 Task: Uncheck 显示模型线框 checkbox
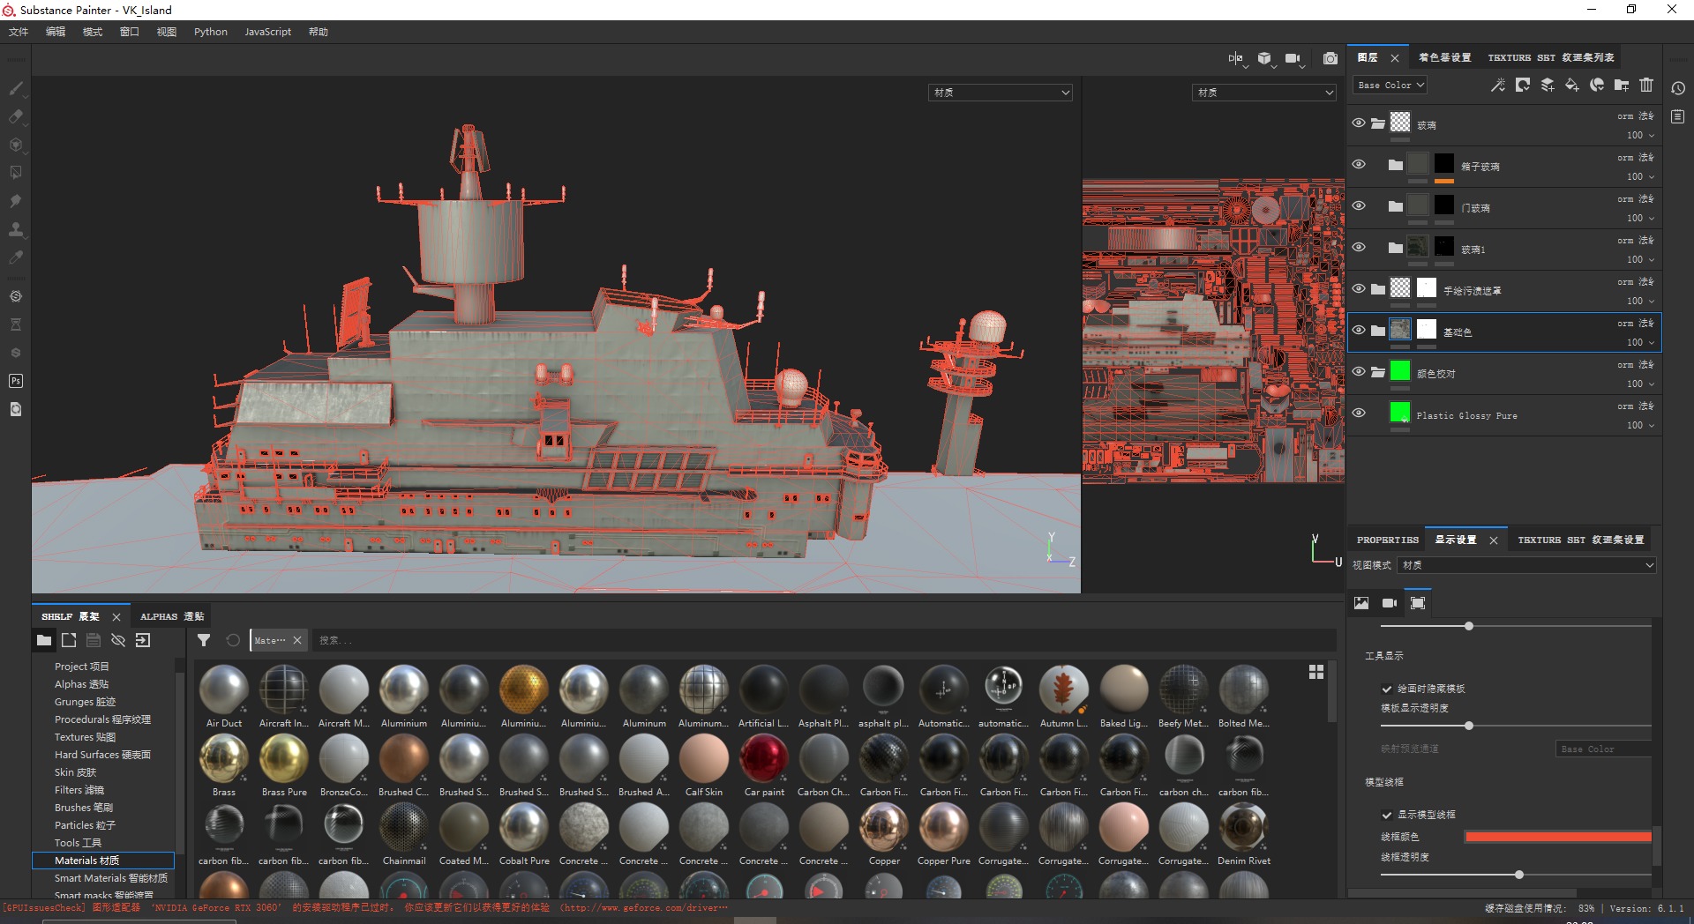(1387, 815)
